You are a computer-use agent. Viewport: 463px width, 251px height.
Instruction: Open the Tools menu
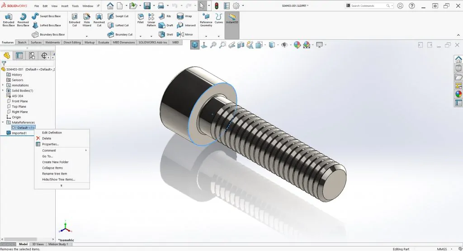pyautogui.click(x=76, y=6)
